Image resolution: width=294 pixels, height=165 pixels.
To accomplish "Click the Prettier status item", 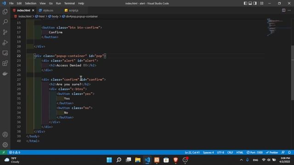I will (272, 152).
